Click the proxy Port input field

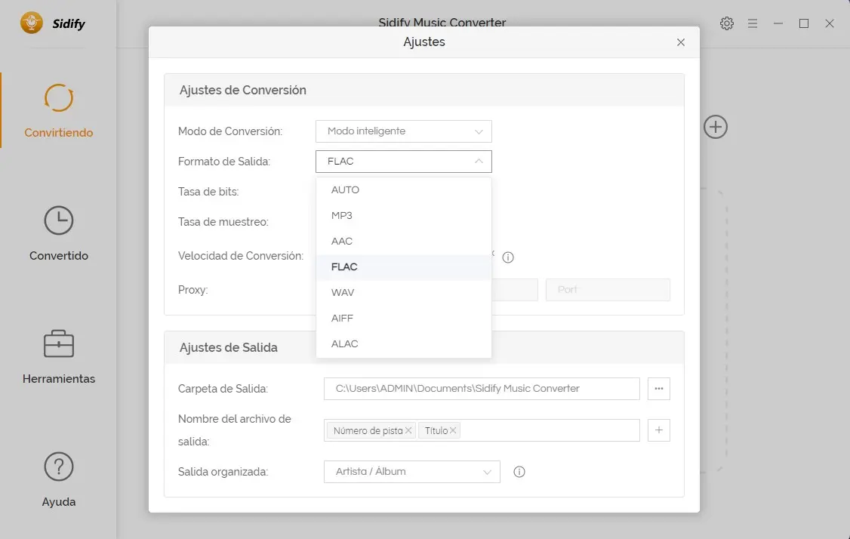click(x=608, y=290)
